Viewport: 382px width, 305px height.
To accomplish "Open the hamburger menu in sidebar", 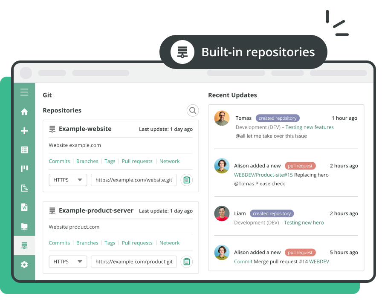I will coord(24,92).
